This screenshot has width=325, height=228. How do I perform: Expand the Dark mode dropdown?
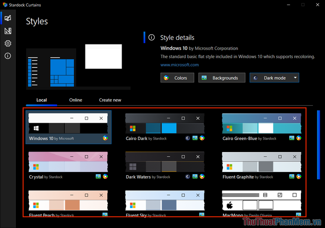pos(274,78)
